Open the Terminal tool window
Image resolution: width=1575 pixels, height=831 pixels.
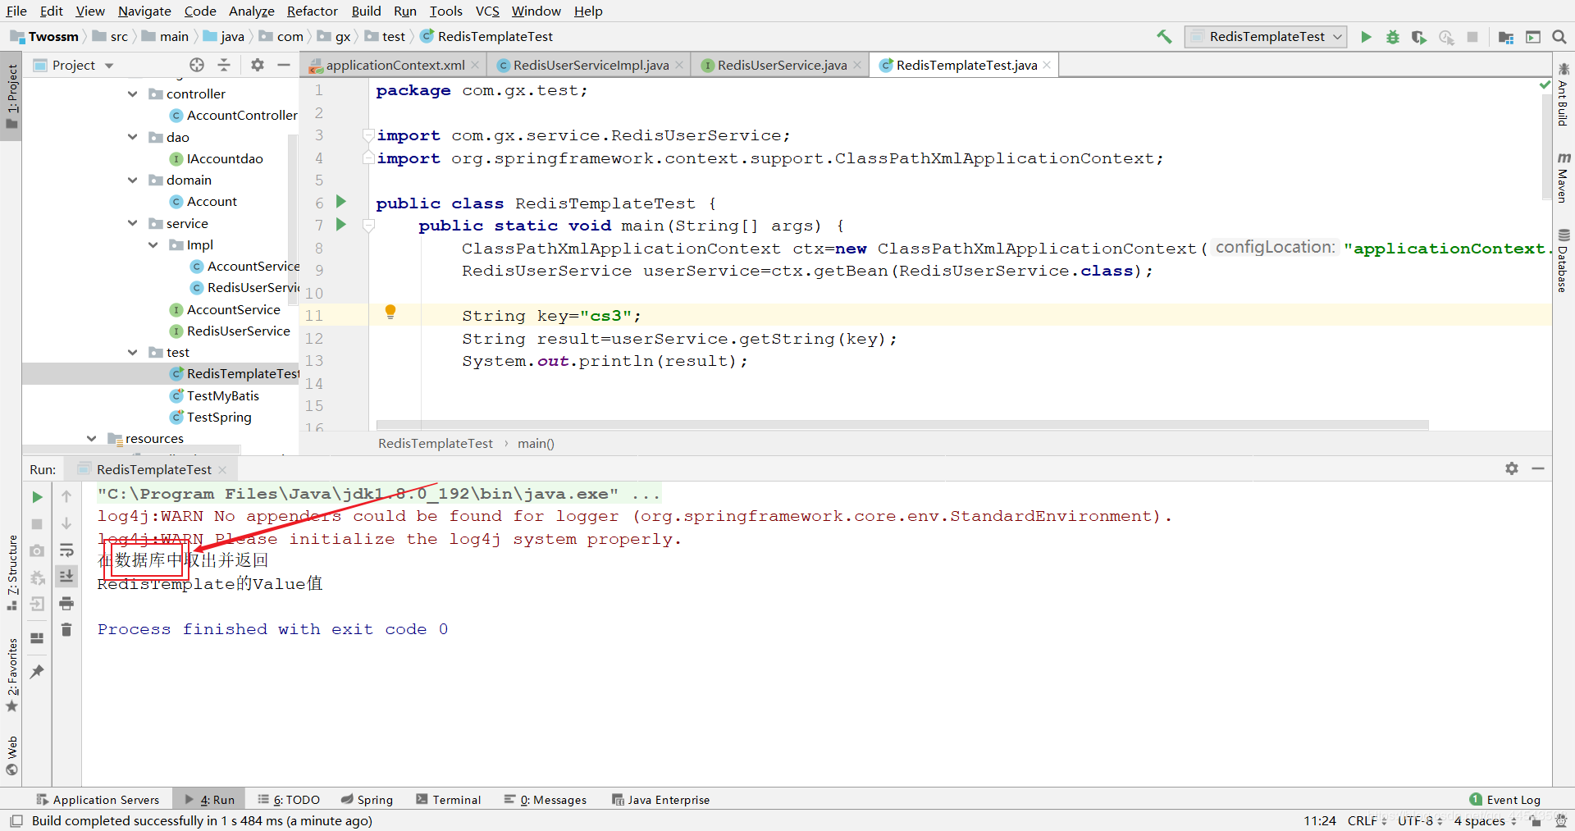(x=449, y=800)
